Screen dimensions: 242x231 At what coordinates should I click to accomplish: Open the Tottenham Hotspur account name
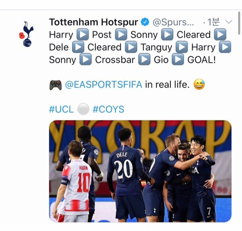pos(93,22)
